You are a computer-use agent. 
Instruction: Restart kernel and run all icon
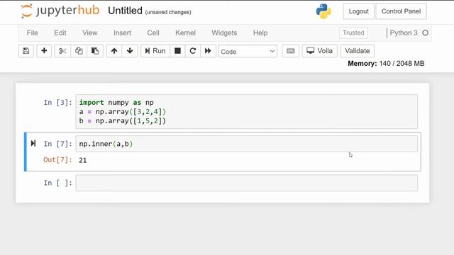pyautogui.click(x=208, y=51)
